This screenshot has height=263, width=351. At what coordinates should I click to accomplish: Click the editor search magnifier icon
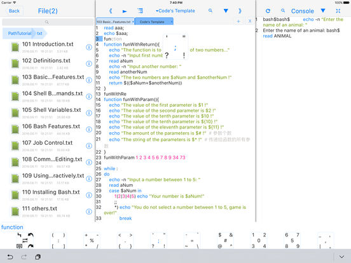(x=210, y=11)
